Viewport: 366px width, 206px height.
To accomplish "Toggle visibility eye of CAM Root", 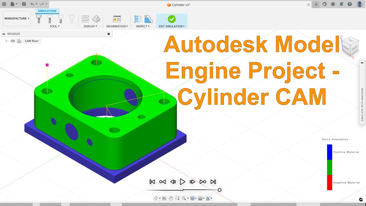I will tap(13, 41).
